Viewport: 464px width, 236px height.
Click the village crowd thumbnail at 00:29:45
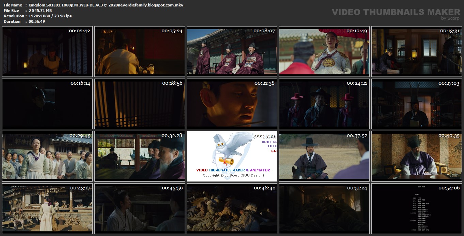point(47,156)
